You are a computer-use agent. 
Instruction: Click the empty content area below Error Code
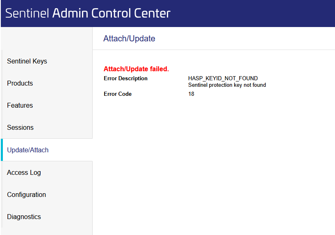point(213,164)
